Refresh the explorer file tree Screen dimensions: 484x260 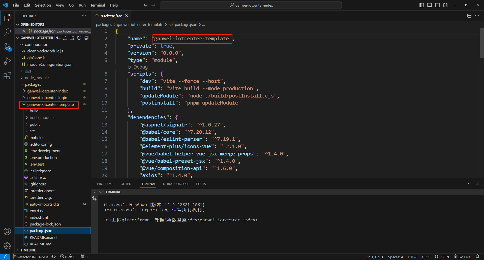[79, 38]
